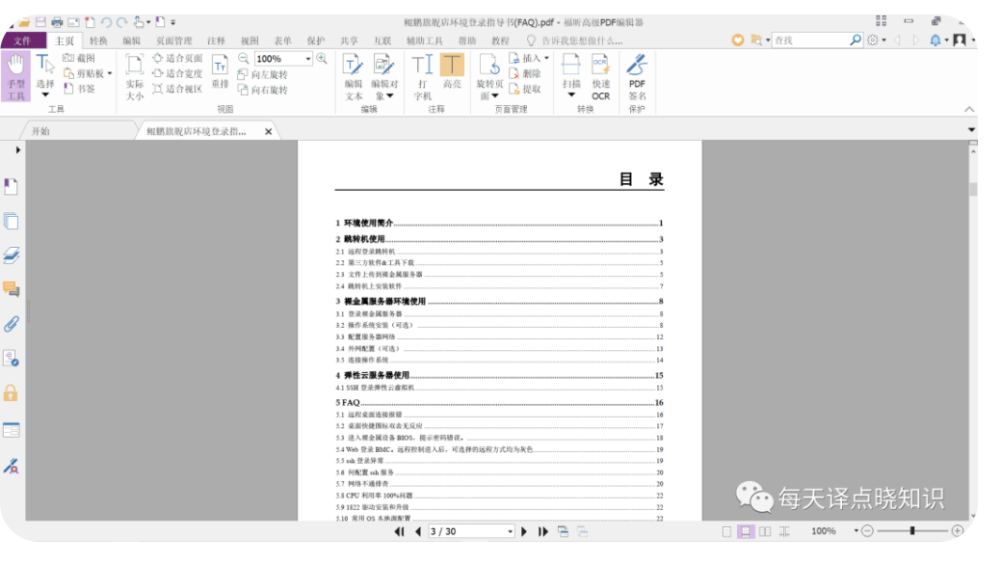This screenshot has height=564, width=1000.
Task: Expand the Clipboard (剪贴板) dropdown
Action: (110, 74)
